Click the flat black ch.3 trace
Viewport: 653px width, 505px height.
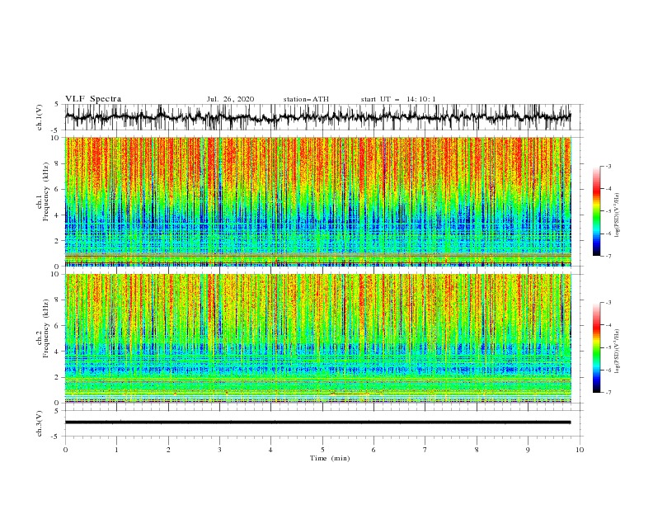click(x=317, y=422)
